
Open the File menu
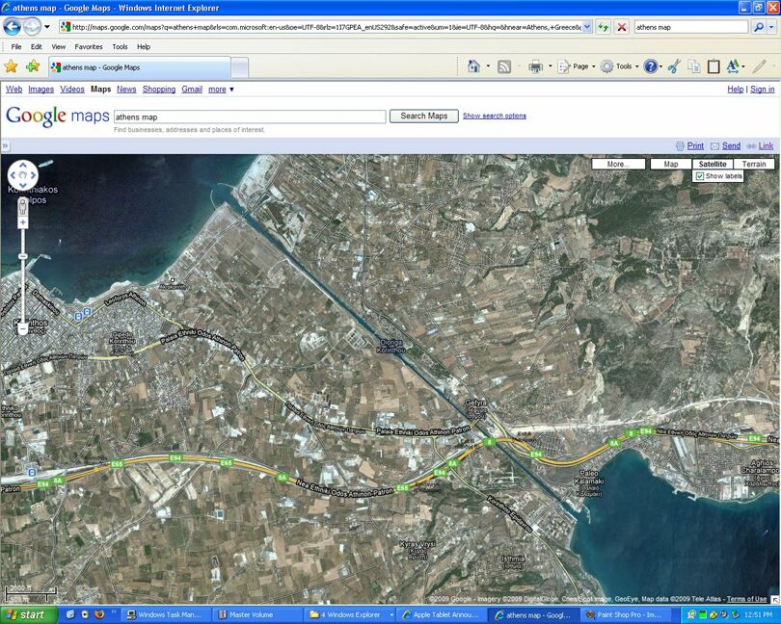click(16, 47)
